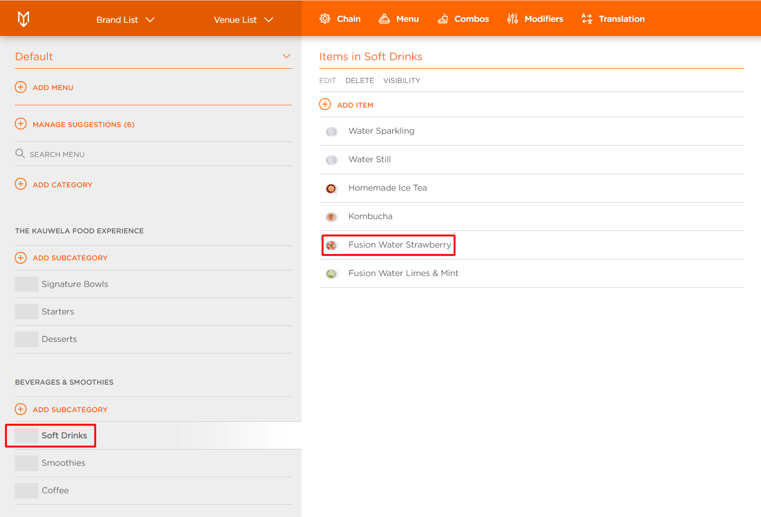
Task: Click the EDIT action
Action: (x=328, y=81)
